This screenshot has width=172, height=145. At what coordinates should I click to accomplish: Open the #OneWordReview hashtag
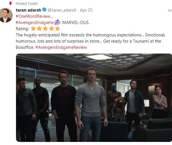click(x=35, y=16)
